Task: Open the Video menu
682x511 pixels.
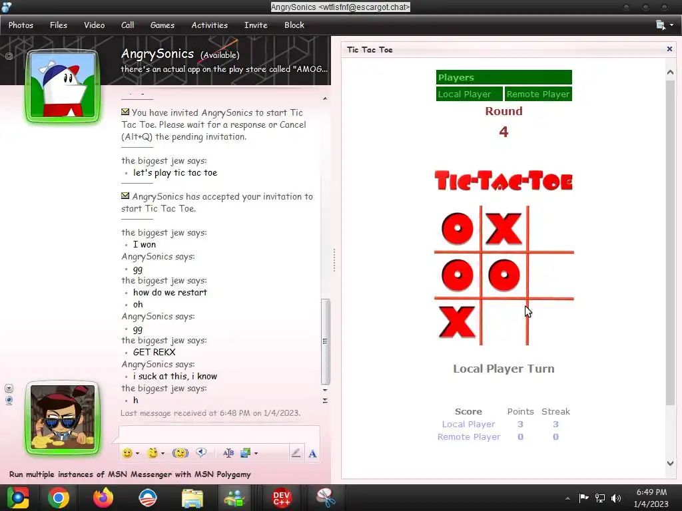Action: click(x=95, y=25)
